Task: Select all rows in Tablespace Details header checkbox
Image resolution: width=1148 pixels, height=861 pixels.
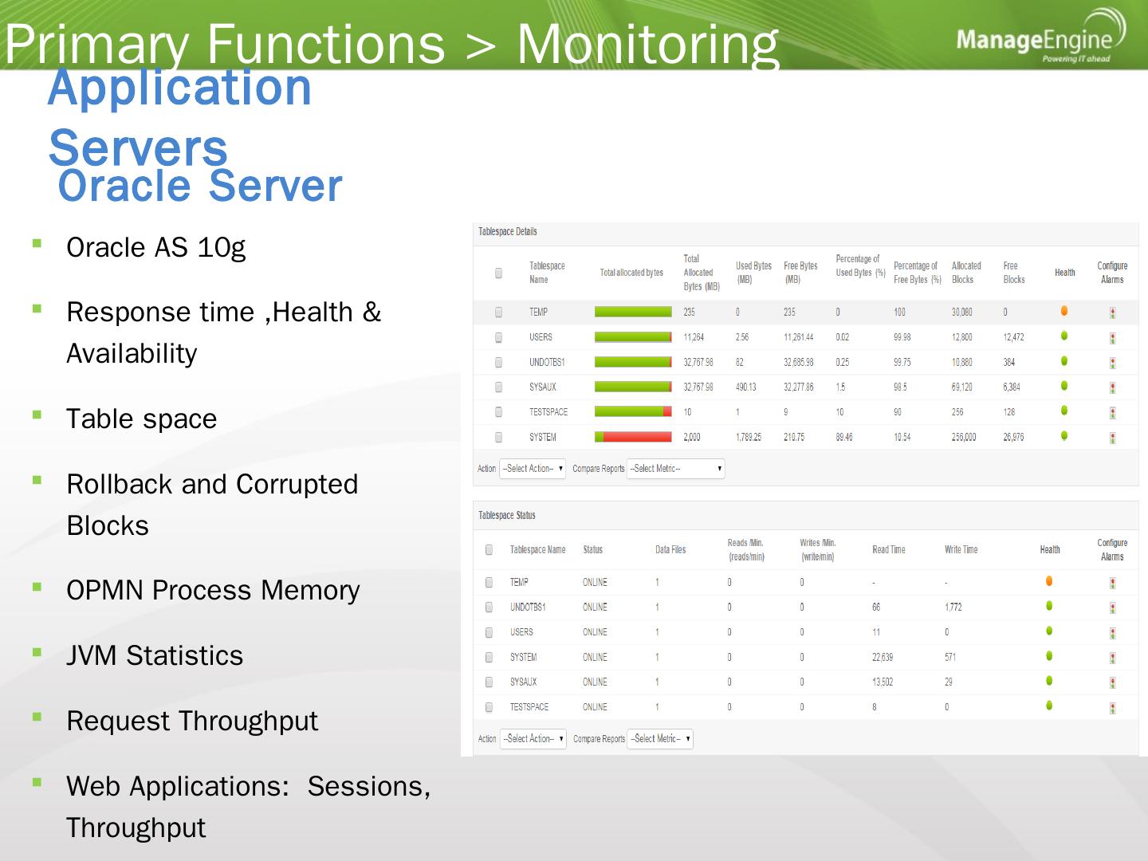Action: 499,273
